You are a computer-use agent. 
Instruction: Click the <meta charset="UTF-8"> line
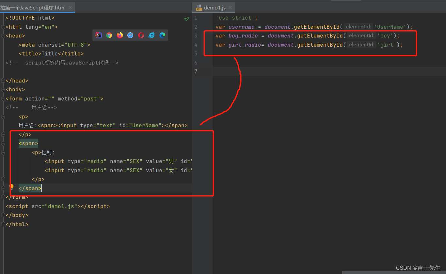54,45
